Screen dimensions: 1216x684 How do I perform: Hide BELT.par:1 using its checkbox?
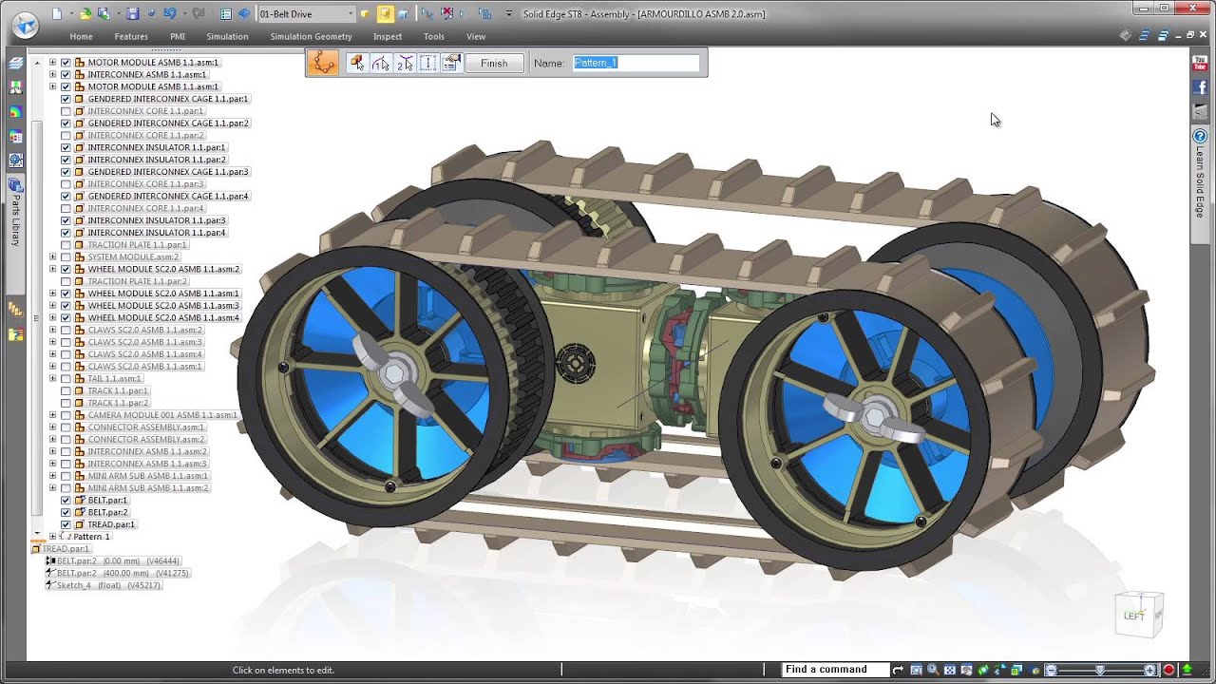tap(66, 501)
